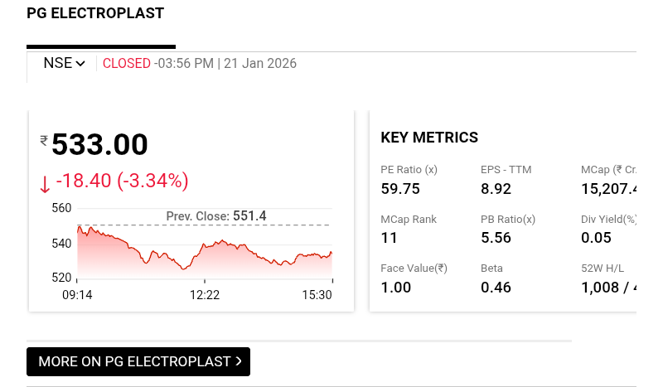Click the EPS - TTM value 8.92

coord(496,188)
